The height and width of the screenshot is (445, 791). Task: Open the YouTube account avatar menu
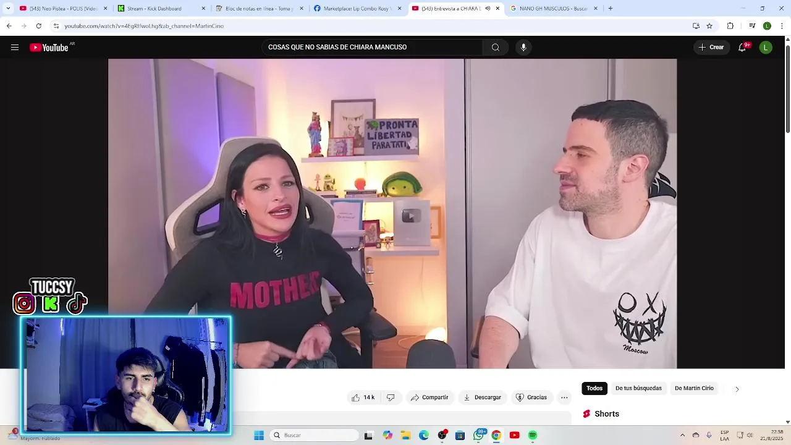tap(766, 48)
